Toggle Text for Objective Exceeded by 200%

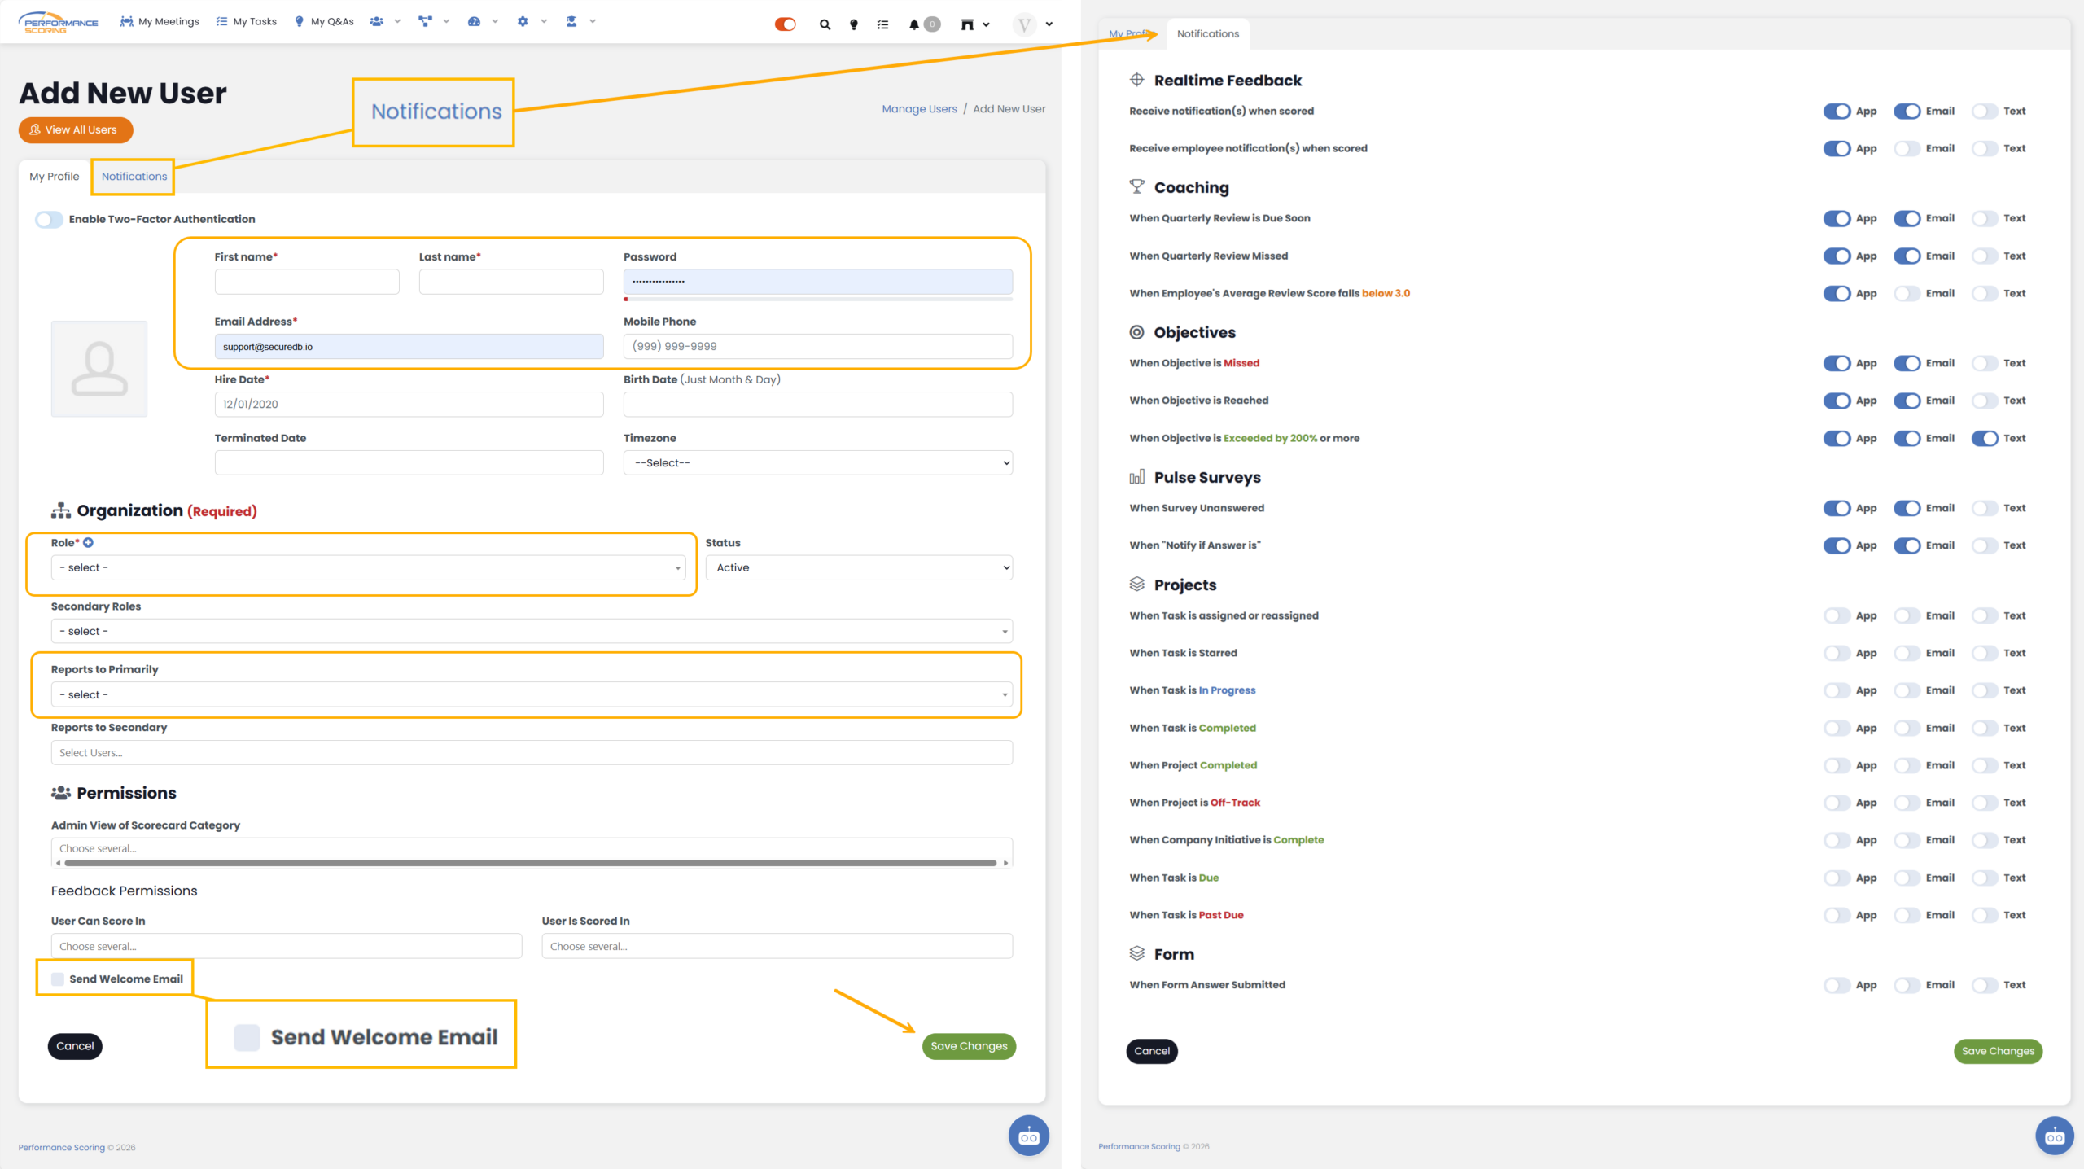(1985, 438)
